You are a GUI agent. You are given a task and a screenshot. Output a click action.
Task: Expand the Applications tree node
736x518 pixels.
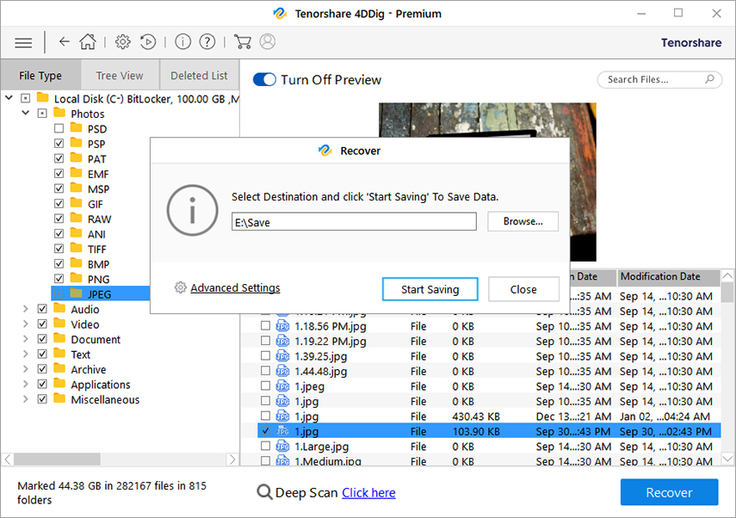coord(26,385)
